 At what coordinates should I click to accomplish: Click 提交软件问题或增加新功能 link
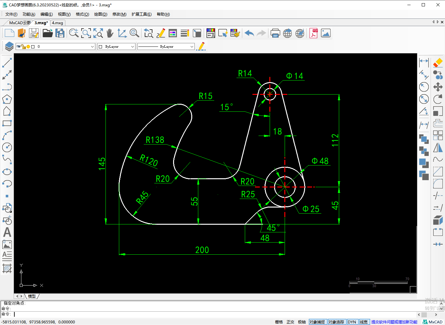(x=394, y=322)
